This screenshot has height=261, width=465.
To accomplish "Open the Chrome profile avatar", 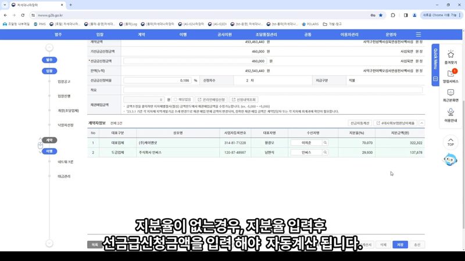I will point(414,15).
